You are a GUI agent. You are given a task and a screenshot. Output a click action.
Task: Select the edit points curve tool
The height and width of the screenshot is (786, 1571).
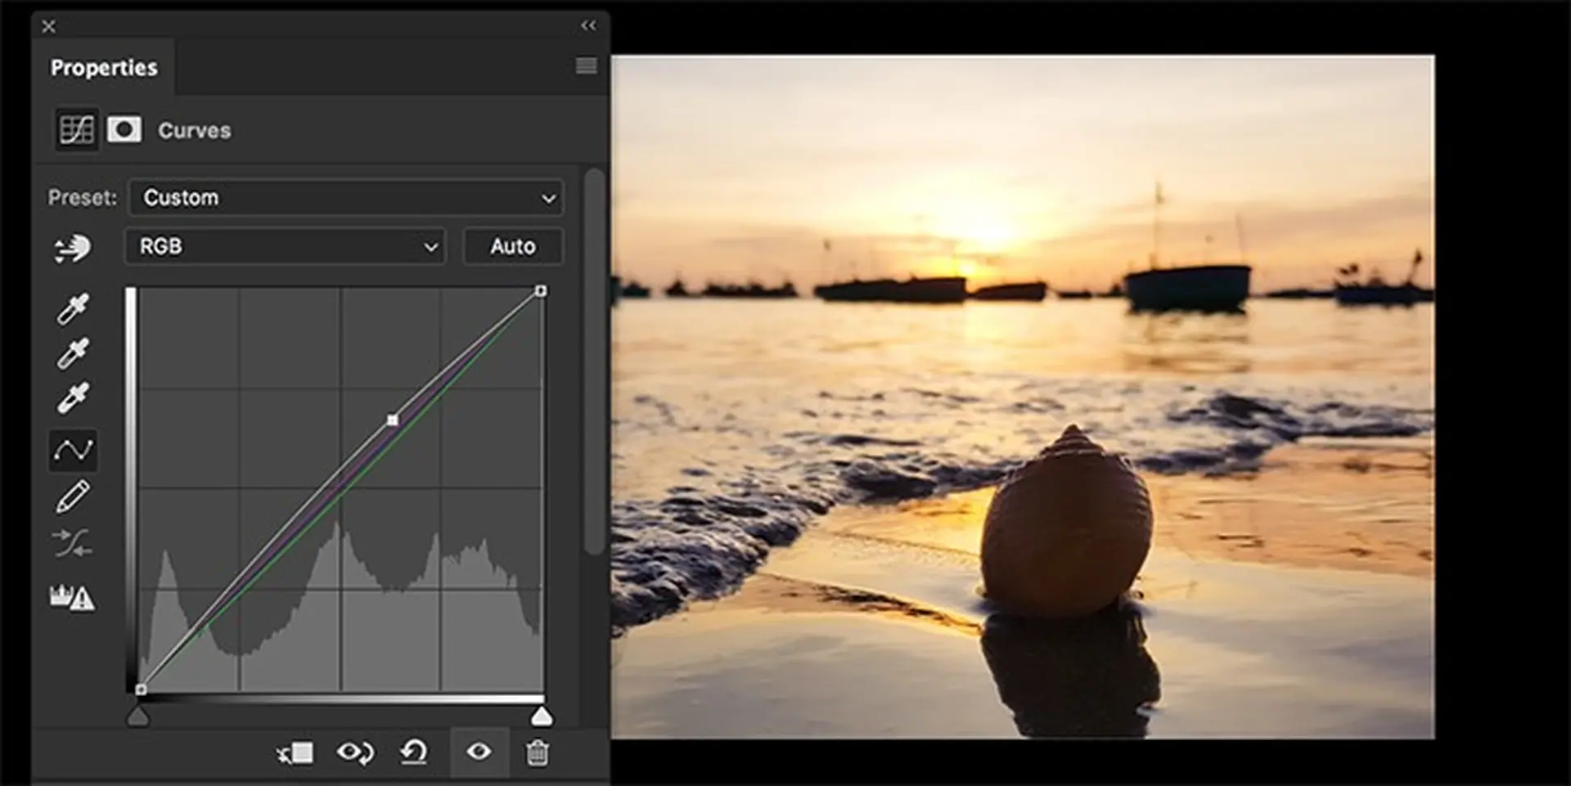(x=73, y=450)
